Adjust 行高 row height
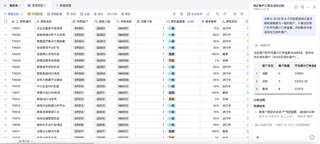Screen dimensions: 320x144 point(112,14)
